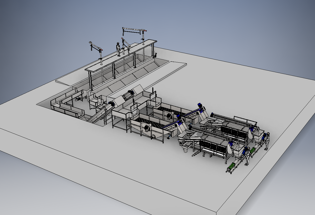This screenshot has width=315, height=215.
Task: Select the vertical pipe elbow at the pit
Action: tap(89, 93)
